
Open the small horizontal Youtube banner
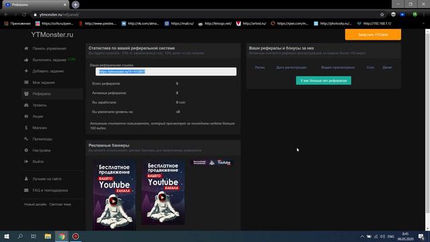212,163
